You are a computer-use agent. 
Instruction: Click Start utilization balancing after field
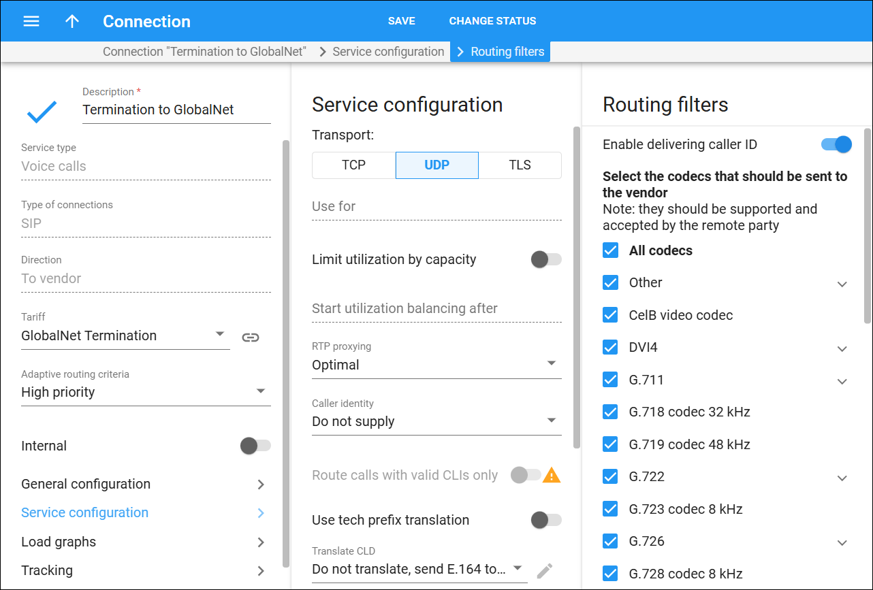click(x=436, y=308)
